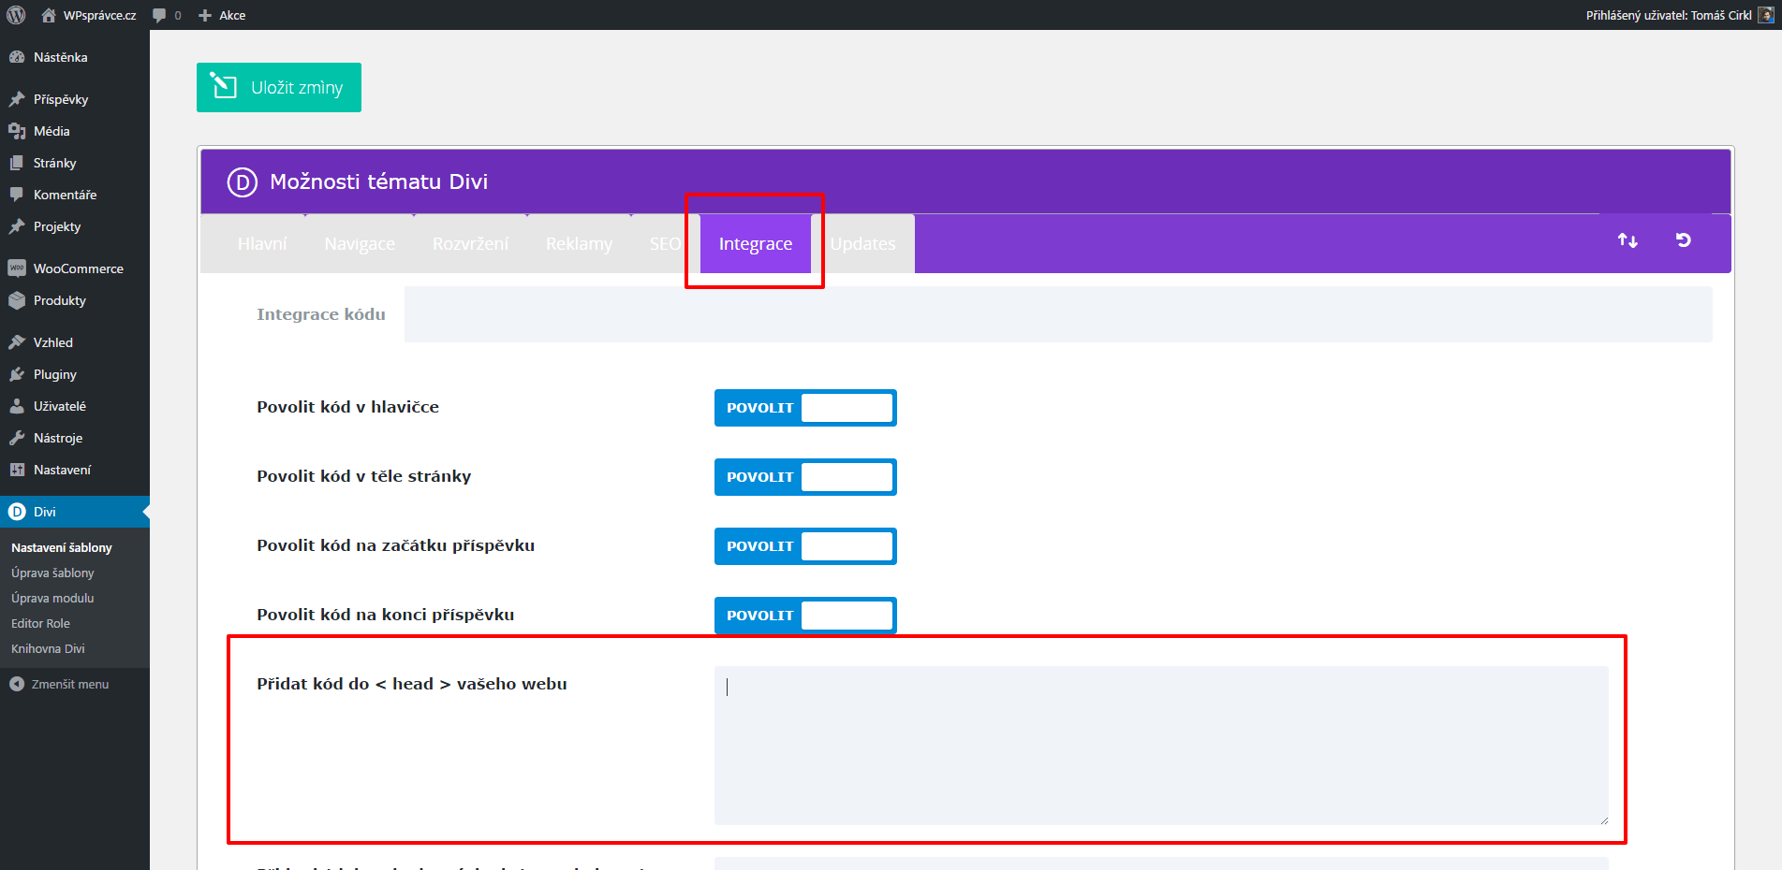
Task: Click the WooCommerce logo icon
Action: coord(17,268)
